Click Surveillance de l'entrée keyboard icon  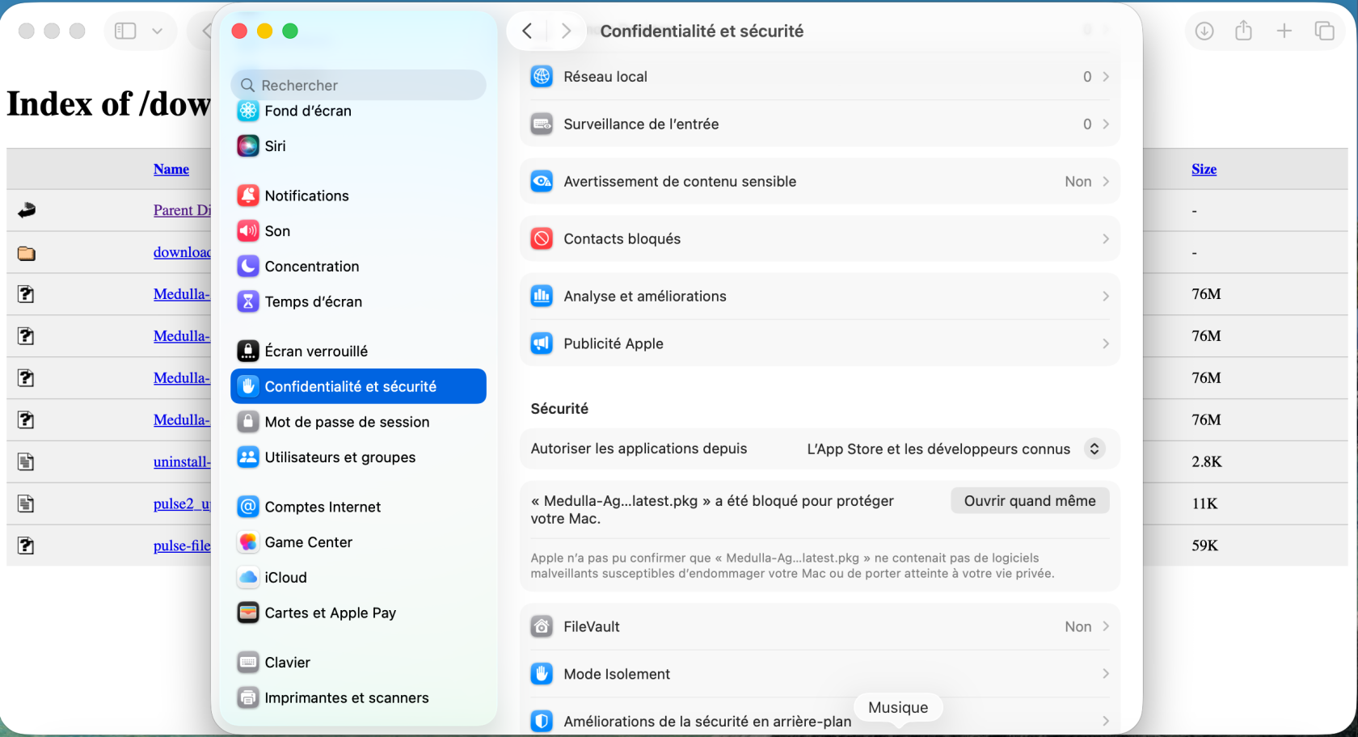point(542,124)
